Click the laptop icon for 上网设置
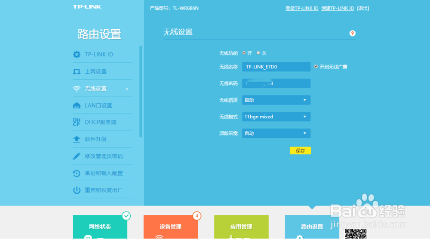Viewport: 430px width, 239px height. [77, 71]
